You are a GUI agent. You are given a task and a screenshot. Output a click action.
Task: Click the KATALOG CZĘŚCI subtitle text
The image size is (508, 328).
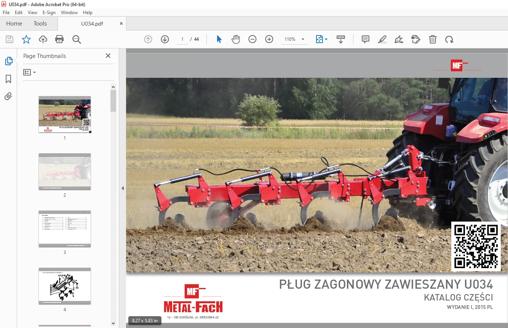pos(458,297)
